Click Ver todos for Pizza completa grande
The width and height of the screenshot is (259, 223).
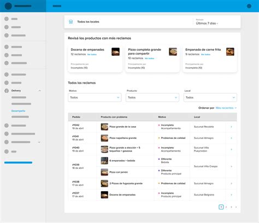click(149, 58)
